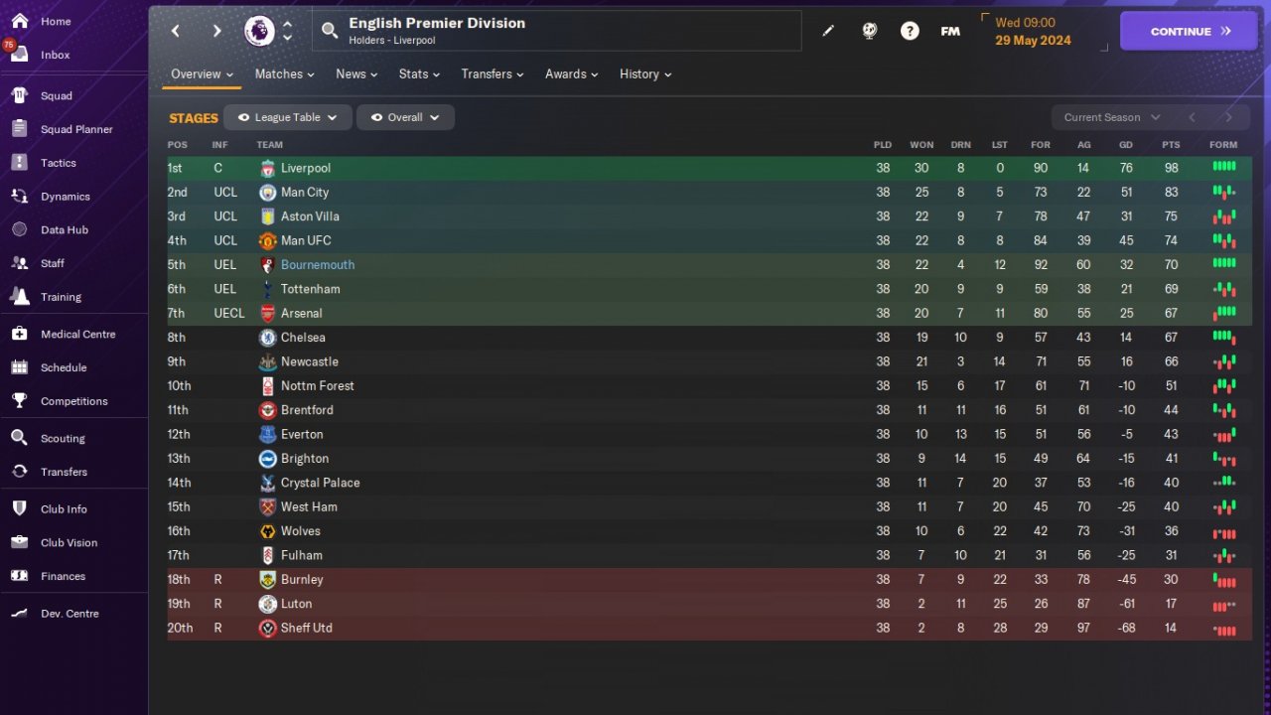The image size is (1271, 715).
Task: Open the Overall filter dropdown
Action: [x=405, y=117]
